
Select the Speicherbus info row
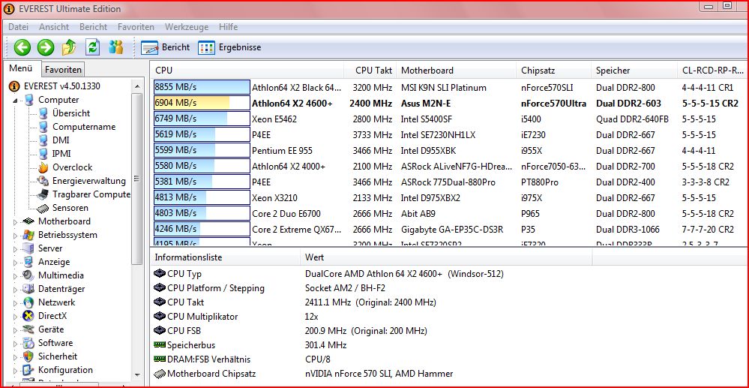[x=449, y=345]
